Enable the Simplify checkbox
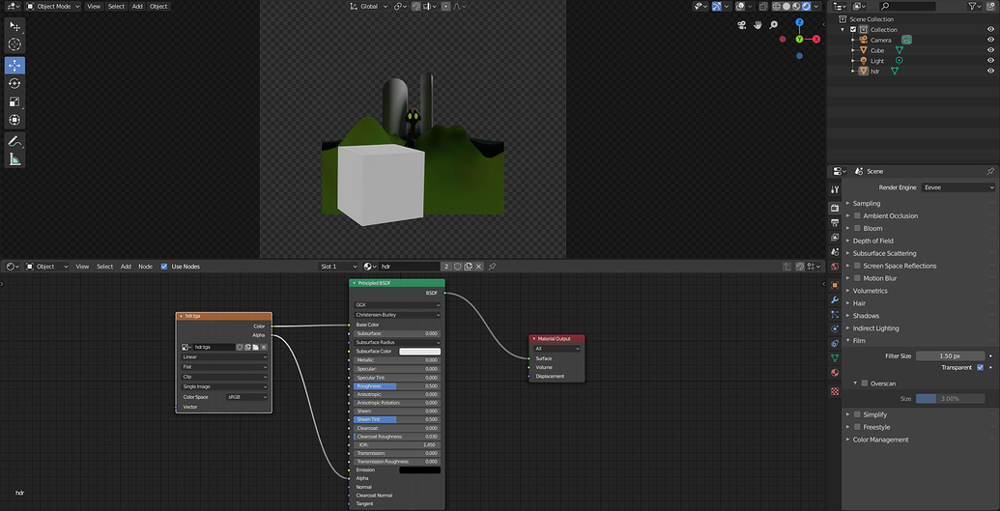The image size is (1000, 511). click(x=858, y=414)
